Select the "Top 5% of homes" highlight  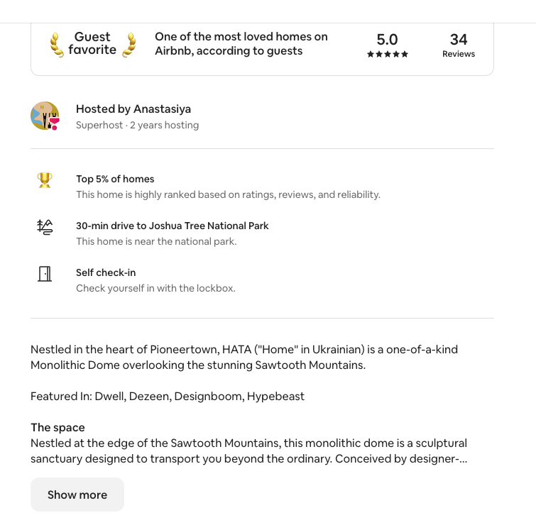click(115, 179)
